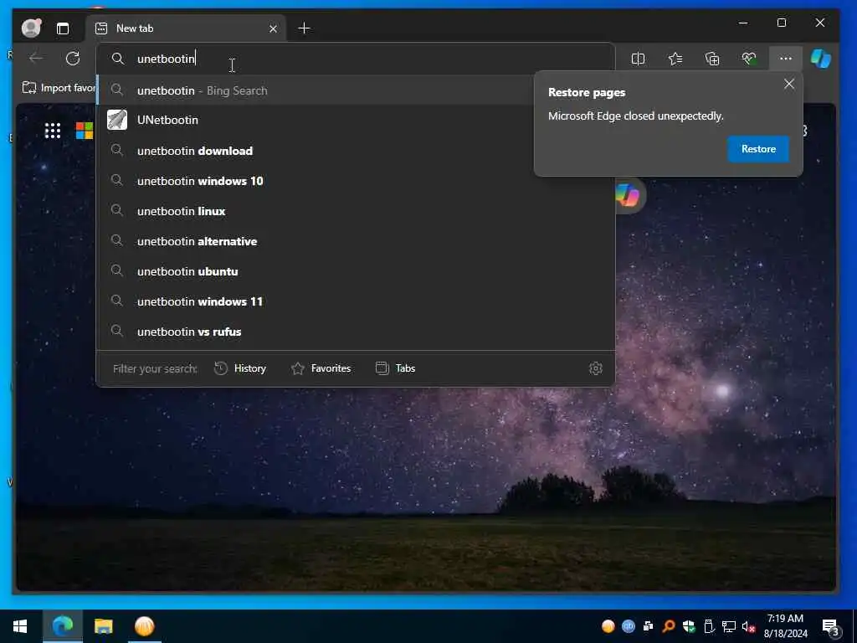The height and width of the screenshot is (643, 857).
Task: Choose 'unetbootin download' suggestion
Action: coord(355,151)
